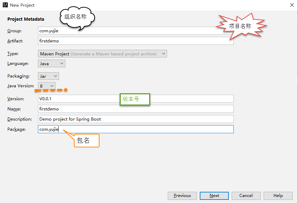Click the Description label
Screen dimensions: 298x203
(x=20, y=119)
